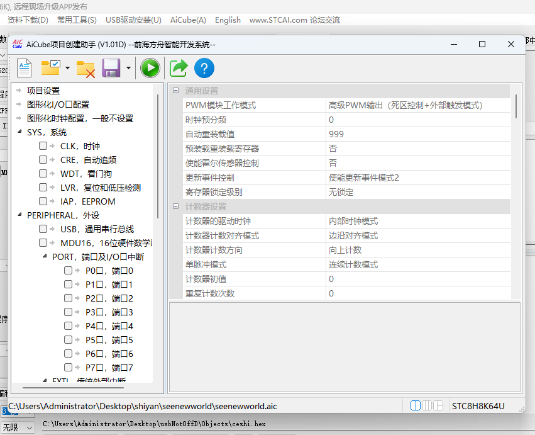
Task: Enable the USB 通用串行总线 checkbox
Action: tap(42, 228)
